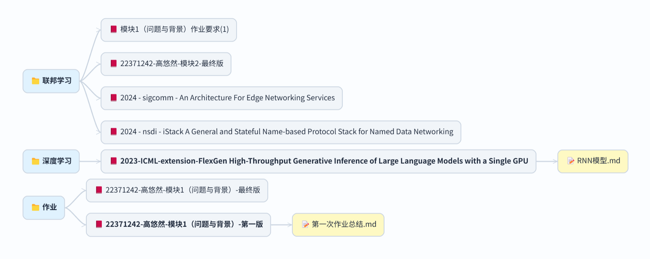The image size is (650, 259).
Task: Click the red book icon of the nsdi iStack paper
Action: coord(114,132)
